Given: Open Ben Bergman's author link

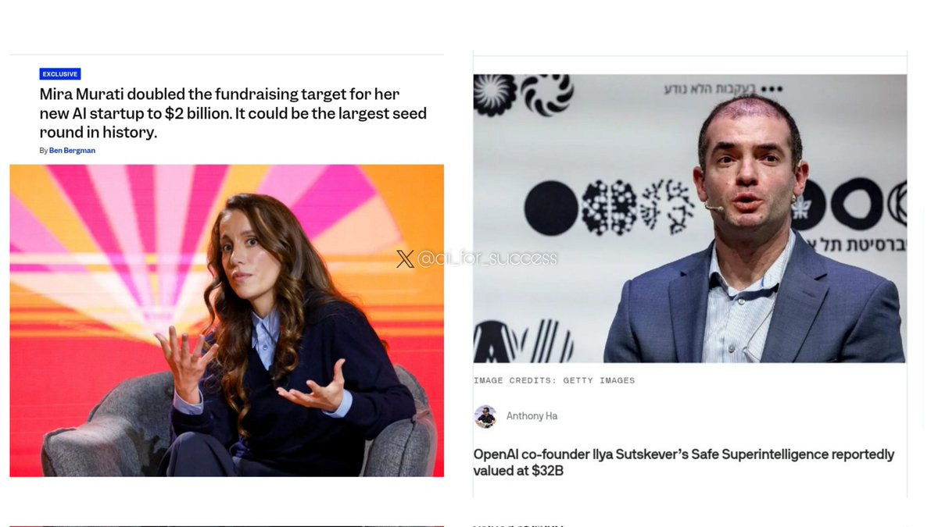Looking at the screenshot, I should coord(72,151).
